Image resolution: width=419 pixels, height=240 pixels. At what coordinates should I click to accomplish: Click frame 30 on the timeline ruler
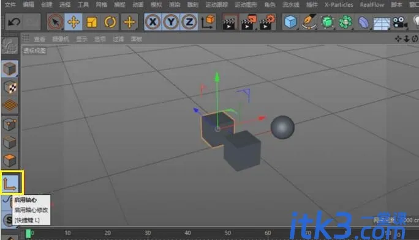[x=148, y=233]
